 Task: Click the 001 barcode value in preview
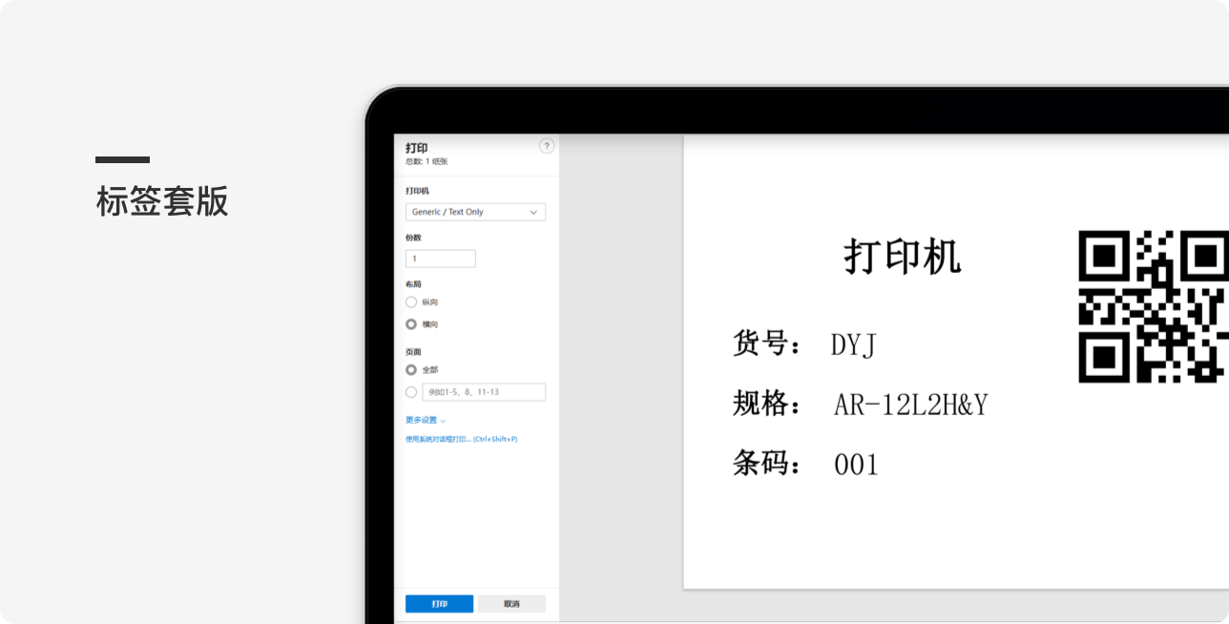855,465
